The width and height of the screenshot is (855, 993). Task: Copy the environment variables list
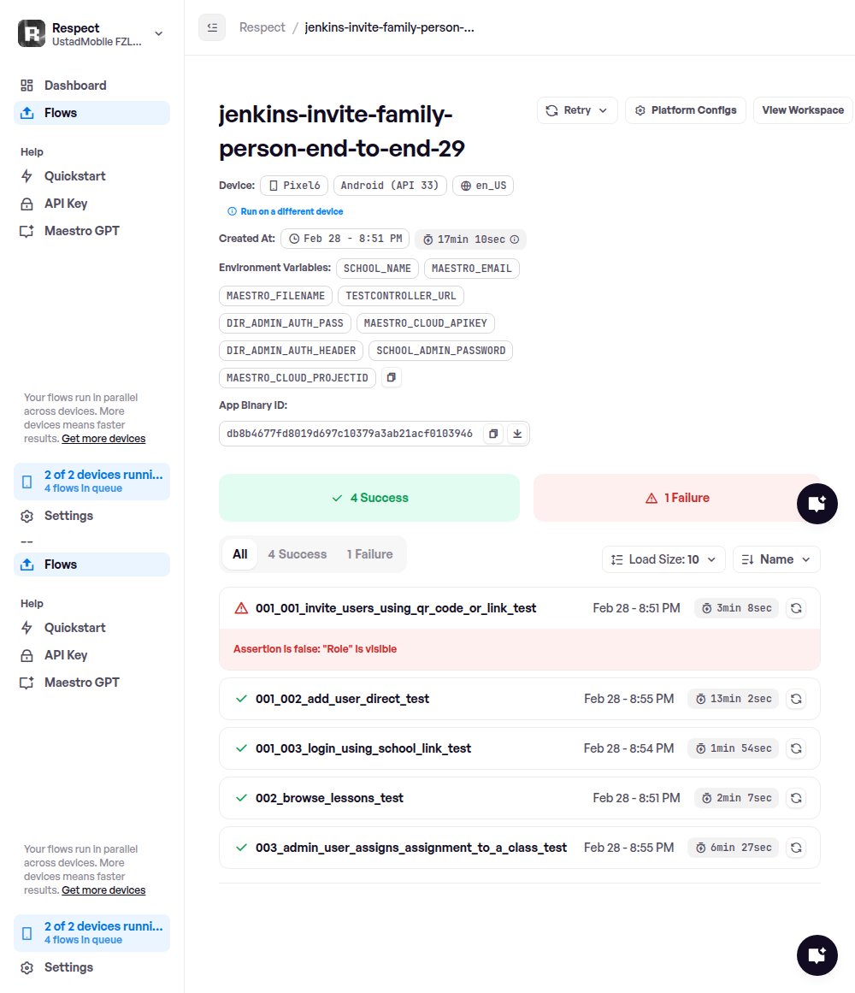392,377
